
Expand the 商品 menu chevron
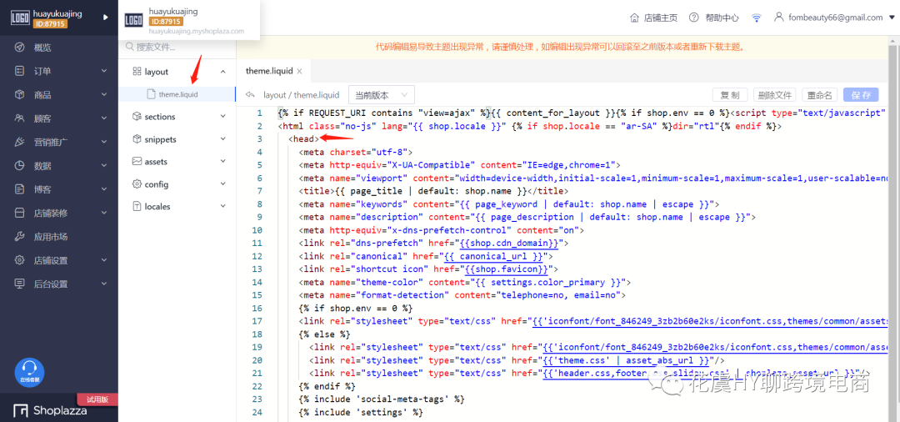pyautogui.click(x=104, y=94)
